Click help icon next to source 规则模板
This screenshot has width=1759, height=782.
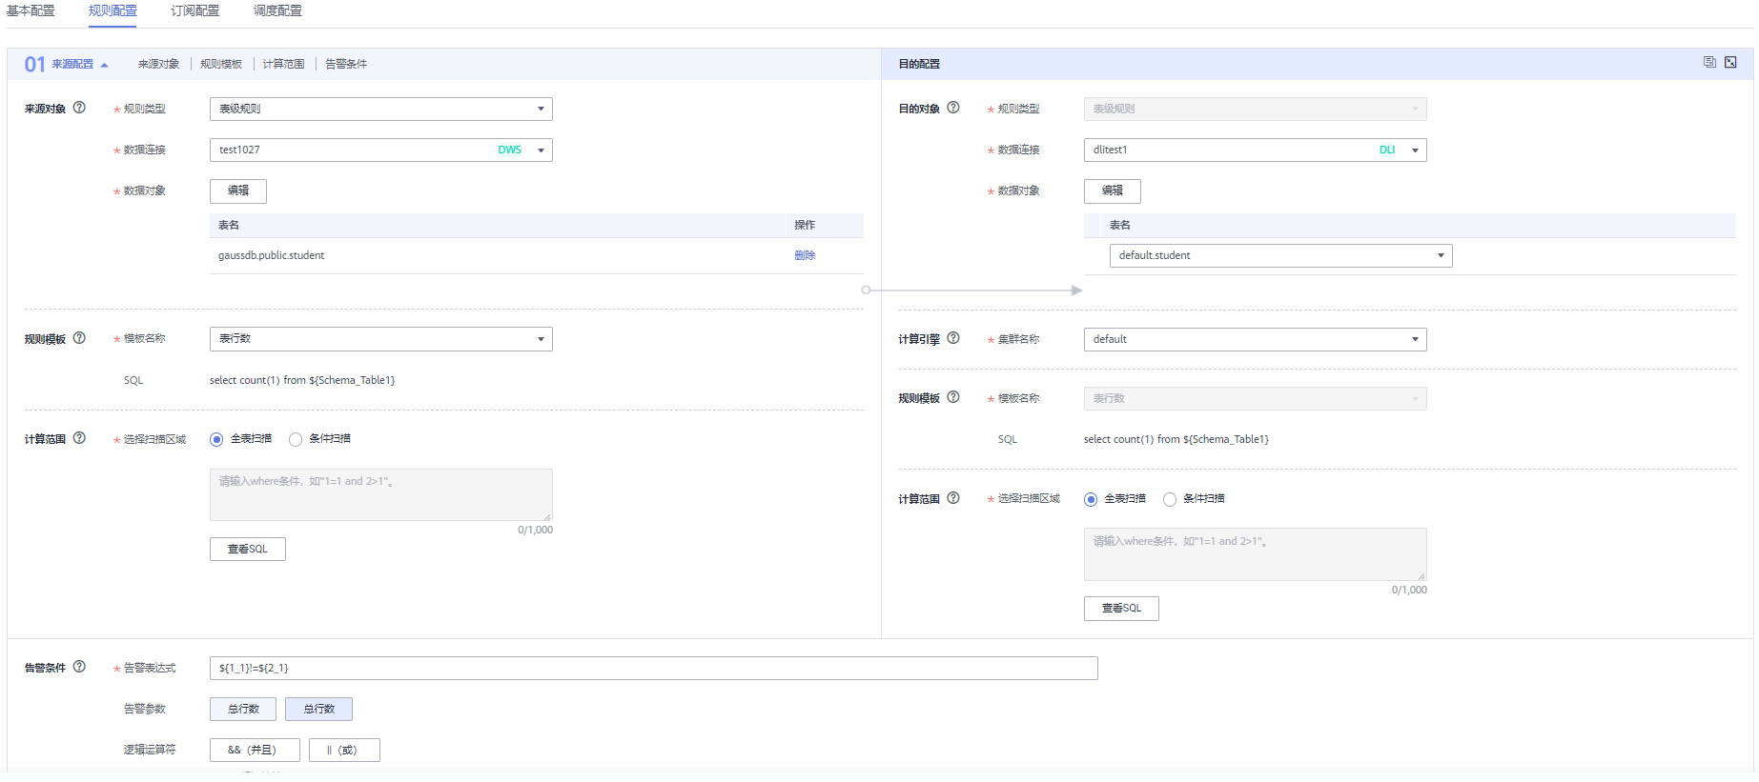[x=79, y=338]
